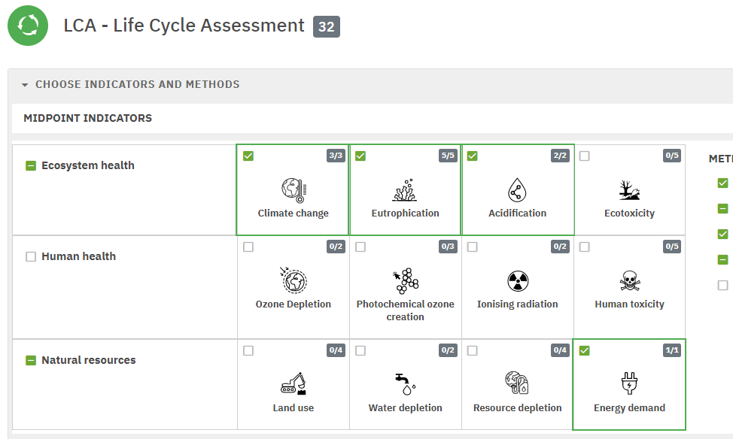This screenshot has height=439, width=733.
Task: Click the Photochemical ozone creation label
Action: point(405,310)
